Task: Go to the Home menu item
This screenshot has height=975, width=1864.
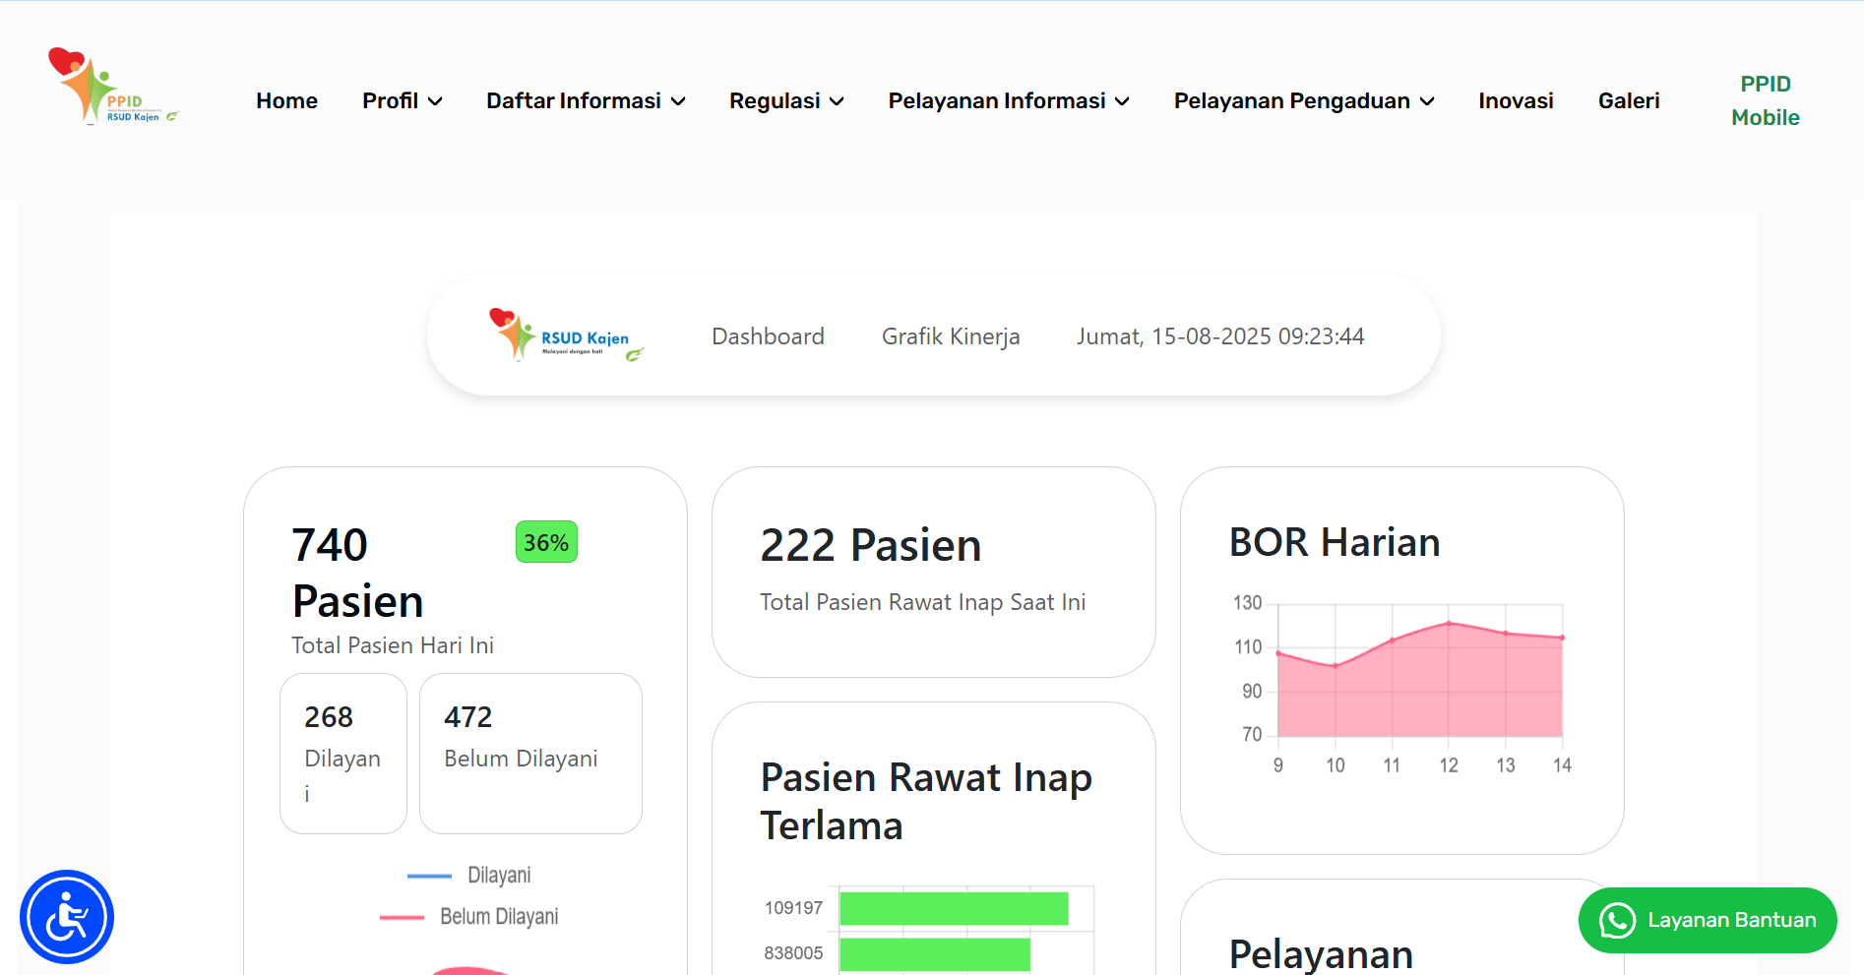Action: tap(286, 100)
